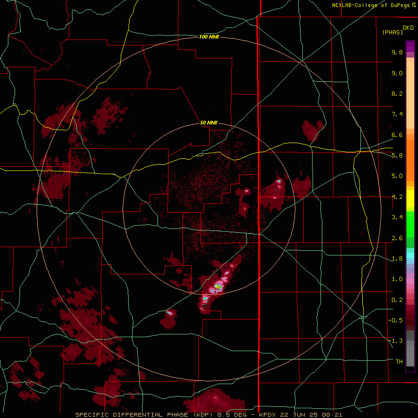Click the 50 NMI range ring label

(209, 123)
